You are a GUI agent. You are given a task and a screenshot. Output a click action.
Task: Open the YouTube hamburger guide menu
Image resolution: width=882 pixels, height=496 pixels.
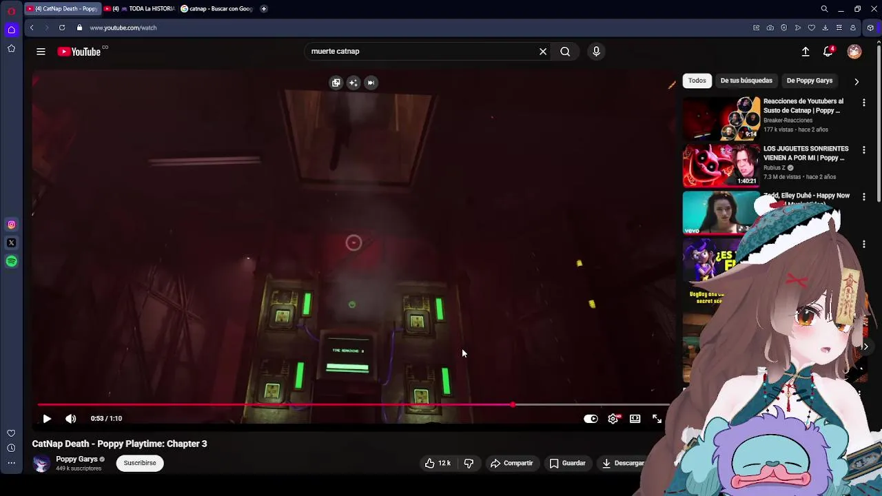[x=41, y=52]
